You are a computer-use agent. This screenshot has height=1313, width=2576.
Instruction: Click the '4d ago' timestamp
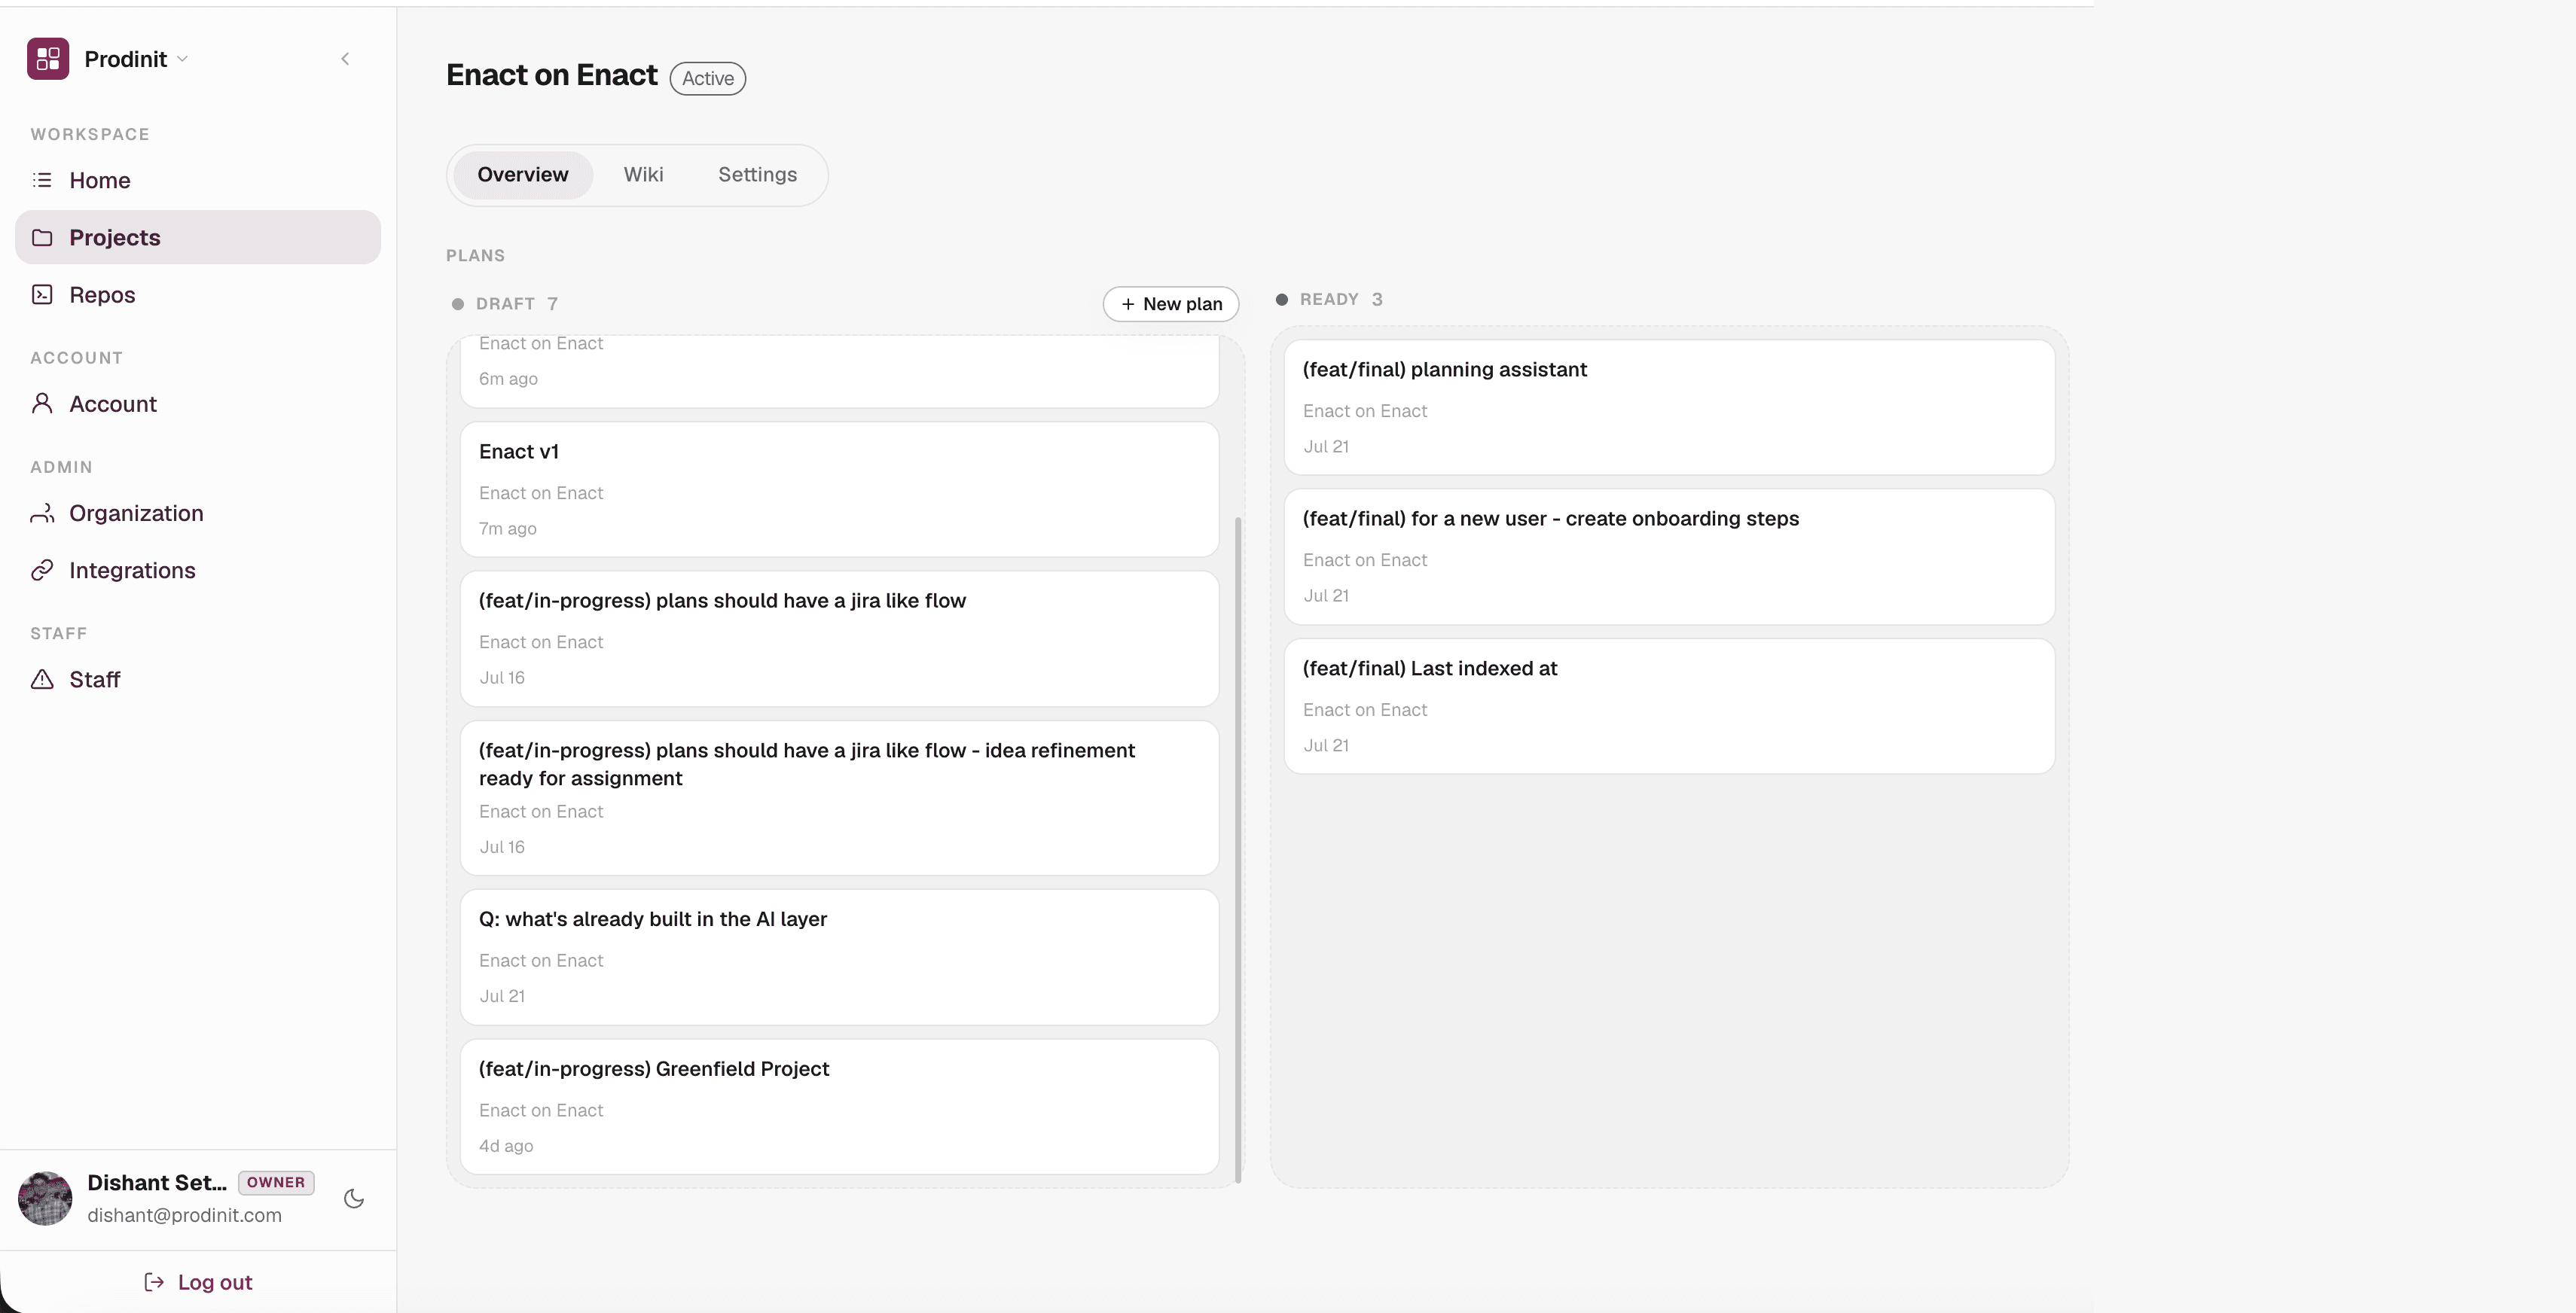coord(506,1146)
